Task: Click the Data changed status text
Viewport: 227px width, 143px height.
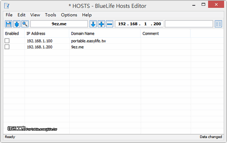Action: [211, 137]
